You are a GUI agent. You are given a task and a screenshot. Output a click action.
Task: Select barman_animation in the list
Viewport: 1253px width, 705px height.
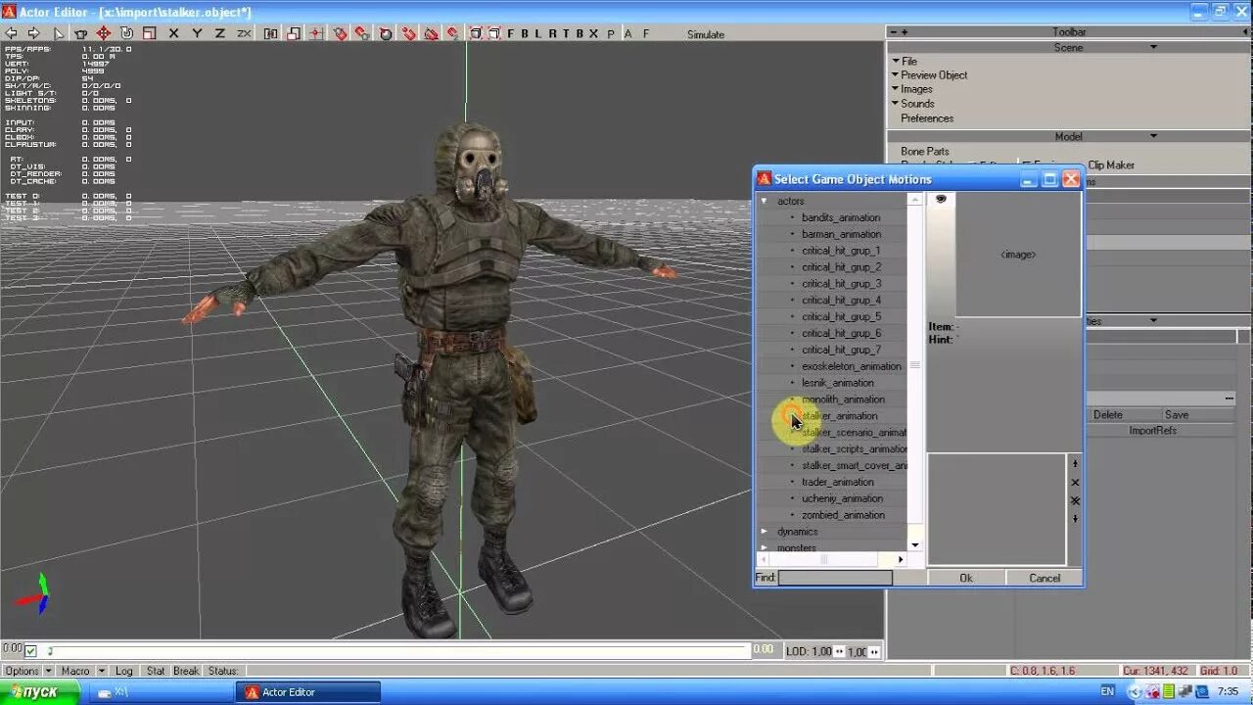(841, 234)
